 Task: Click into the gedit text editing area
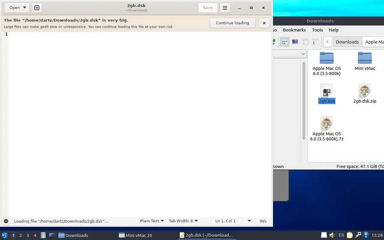click(140, 124)
